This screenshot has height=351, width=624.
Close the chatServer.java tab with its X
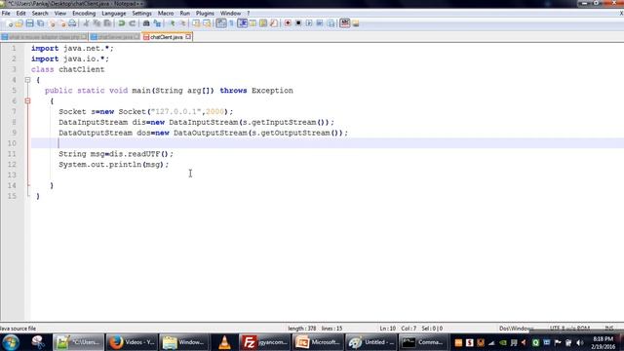click(x=136, y=37)
